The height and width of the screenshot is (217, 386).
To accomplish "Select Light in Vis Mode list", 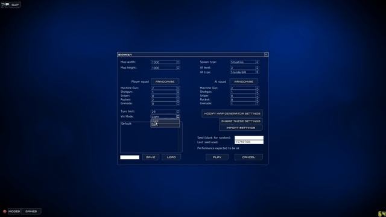I will click(x=165, y=121).
